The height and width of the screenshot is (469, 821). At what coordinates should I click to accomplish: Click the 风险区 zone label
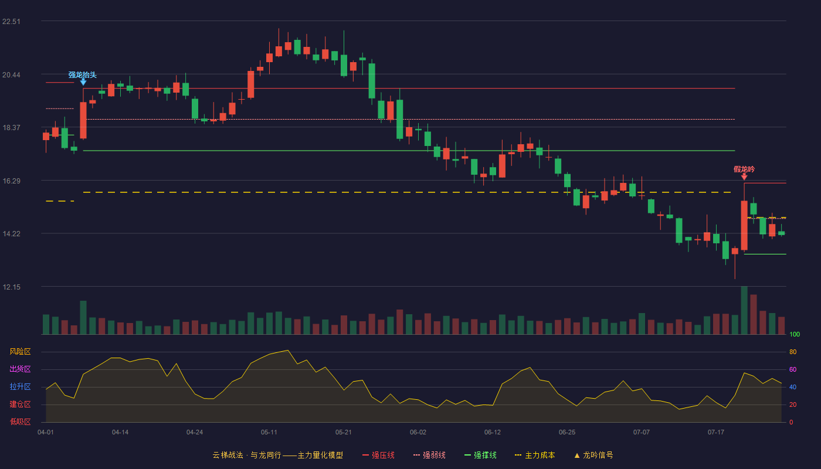click(20, 352)
